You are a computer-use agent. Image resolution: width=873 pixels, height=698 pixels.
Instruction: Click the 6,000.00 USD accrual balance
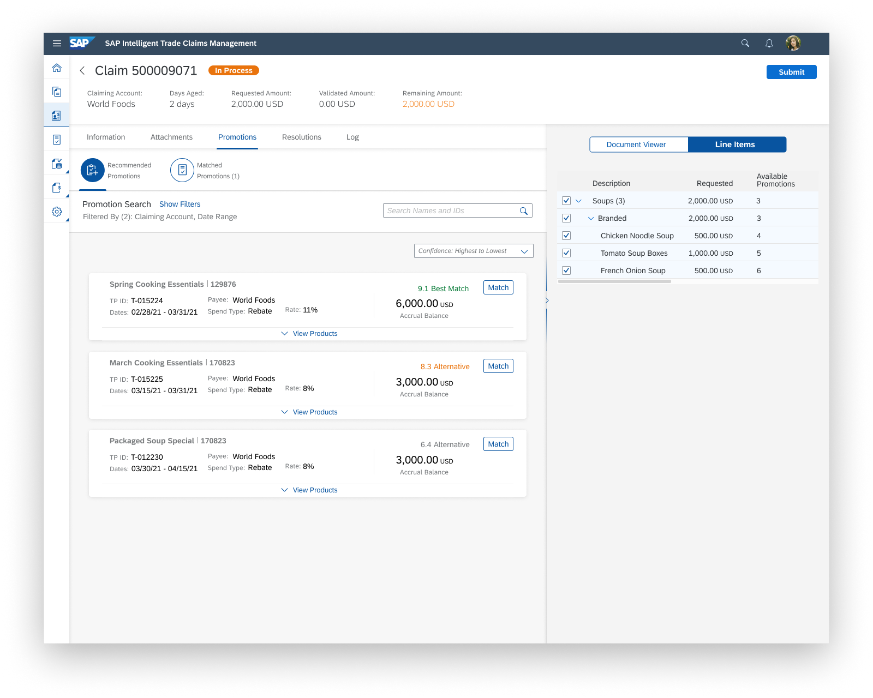pyautogui.click(x=424, y=303)
